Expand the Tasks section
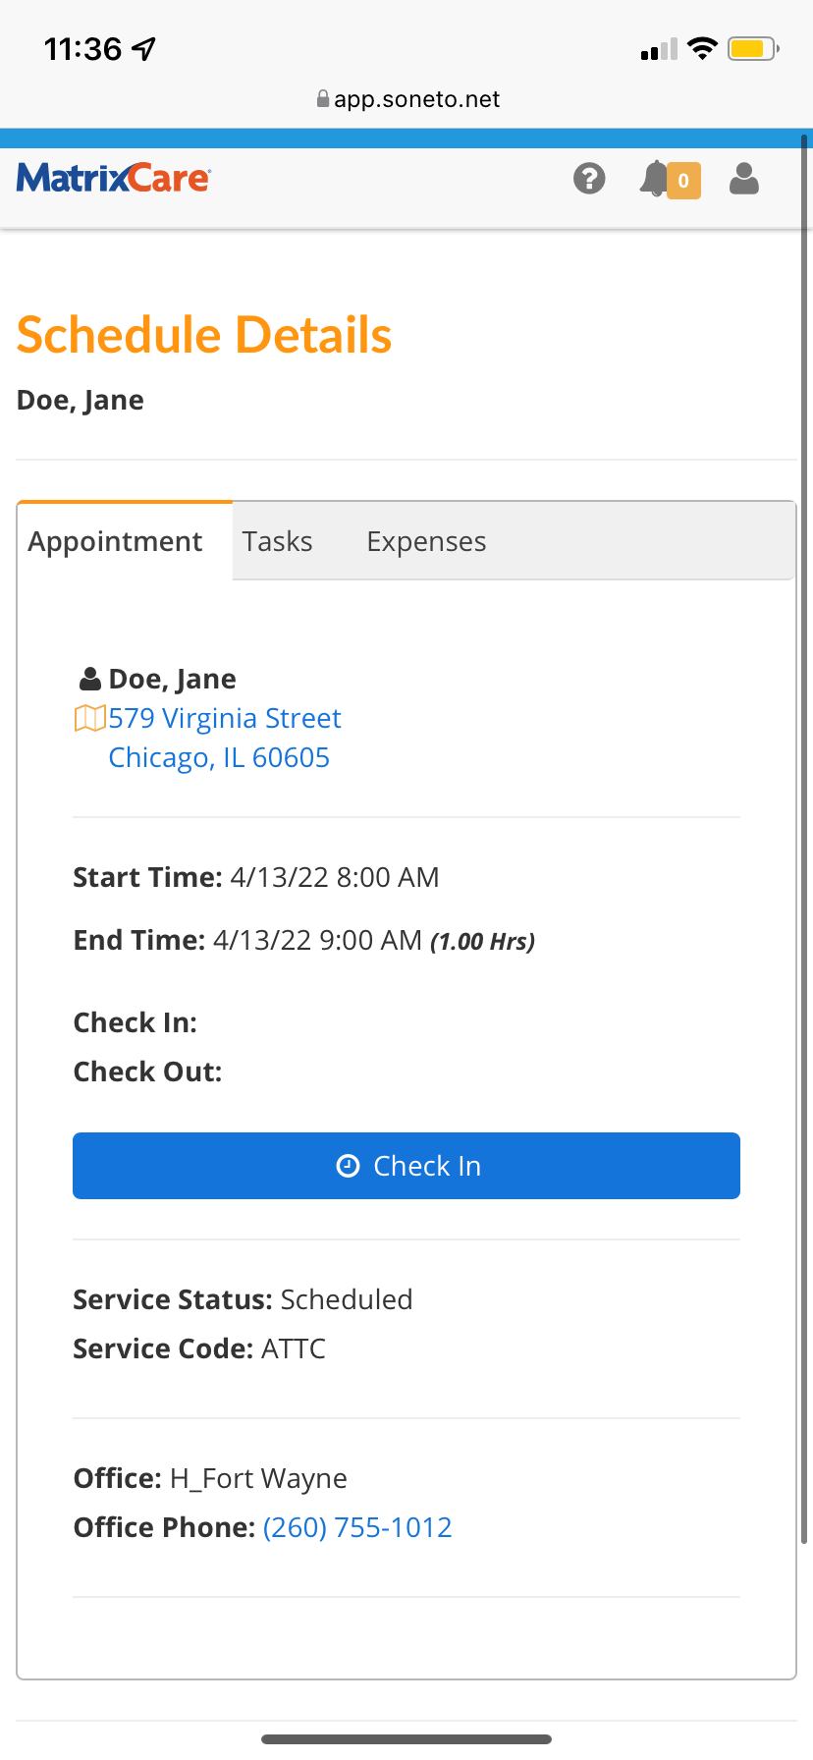The width and height of the screenshot is (813, 1760). pyautogui.click(x=278, y=540)
